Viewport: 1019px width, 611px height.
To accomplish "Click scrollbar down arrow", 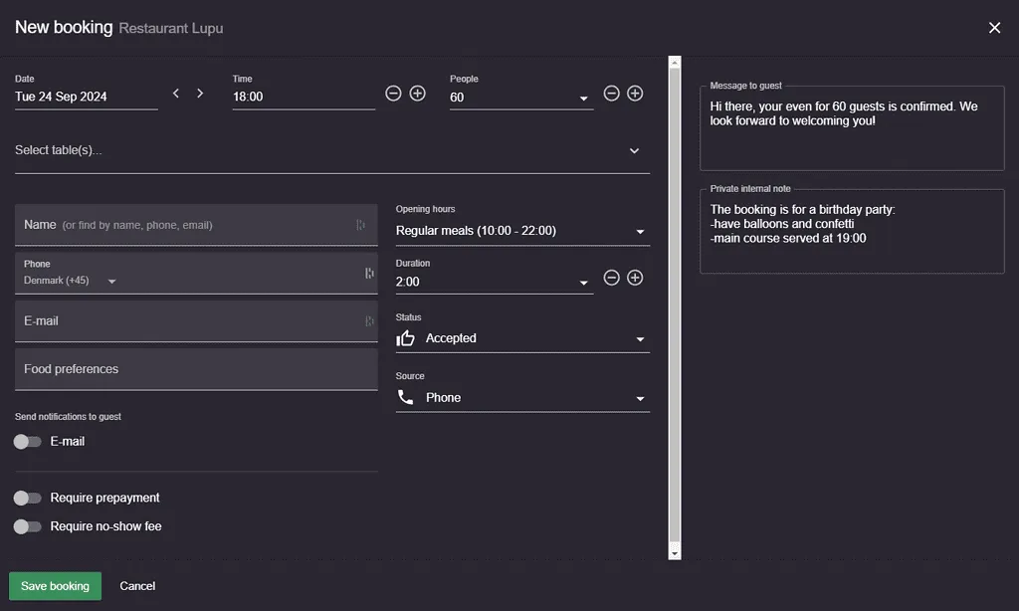I will click(675, 554).
